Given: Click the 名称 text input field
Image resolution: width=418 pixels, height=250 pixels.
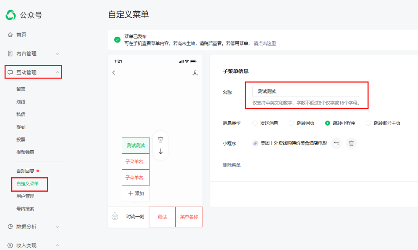Looking at the screenshot, I should click(305, 92).
